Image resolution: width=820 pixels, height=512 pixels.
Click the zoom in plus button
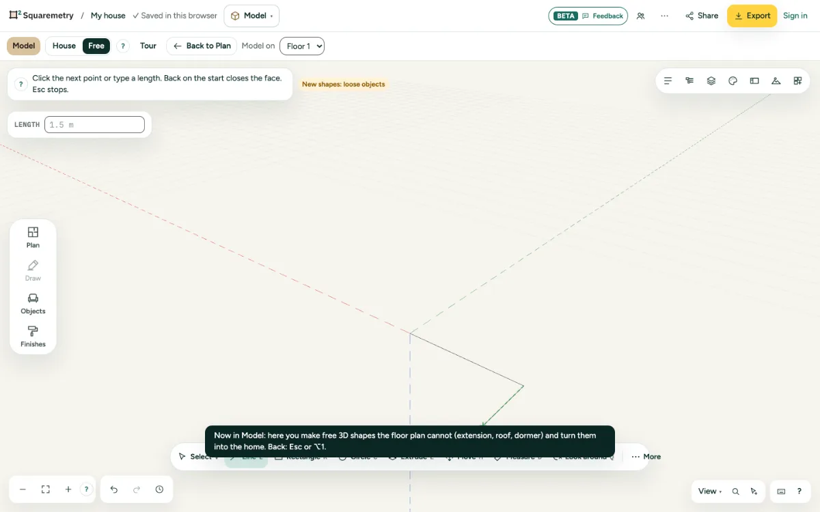pos(68,489)
